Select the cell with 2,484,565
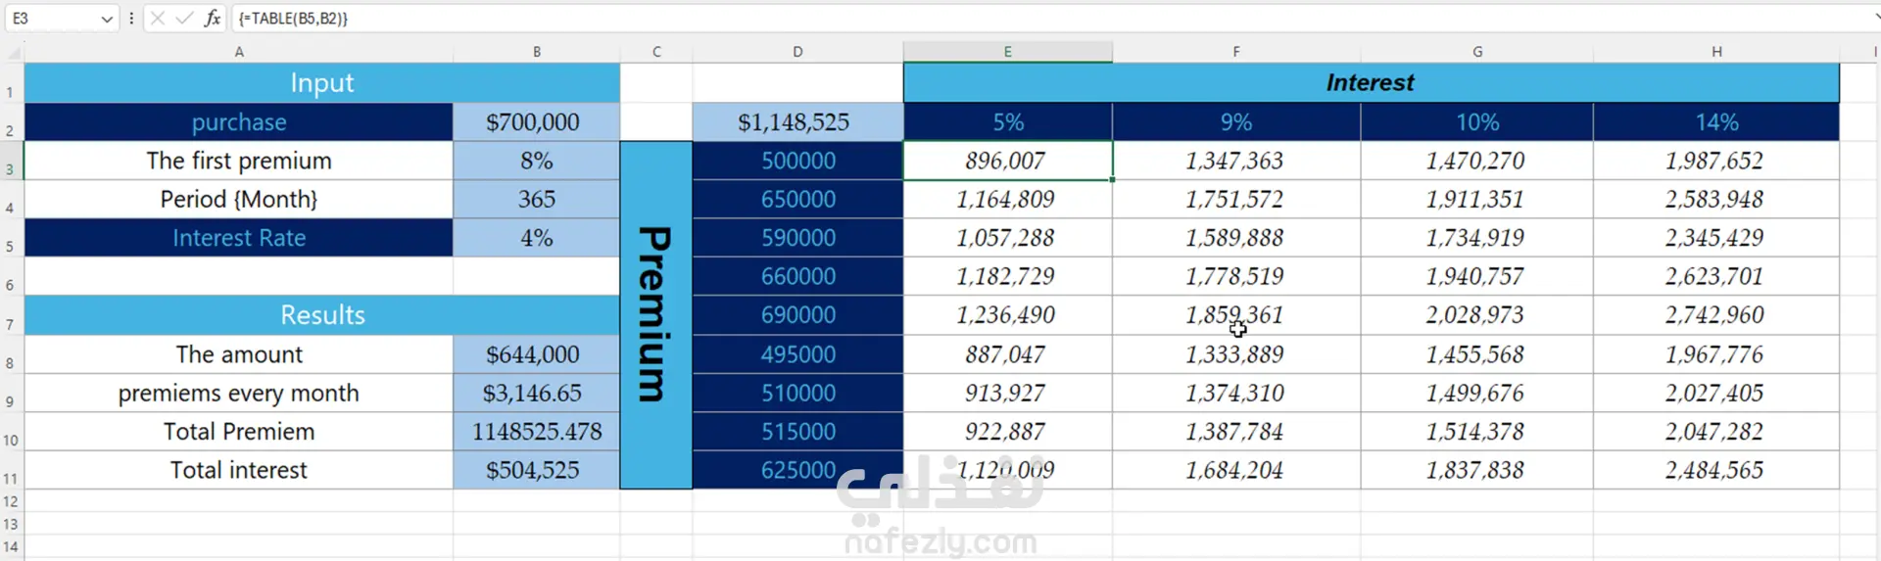 click(x=1716, y=470)
